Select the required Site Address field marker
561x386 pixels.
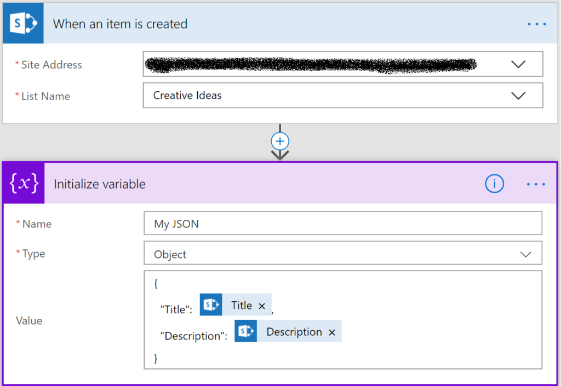tap(18, 65)
